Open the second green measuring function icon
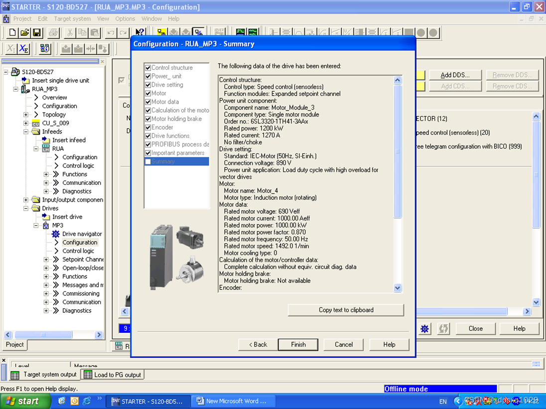This screenshot has width=546, height=409. (253, 32)
